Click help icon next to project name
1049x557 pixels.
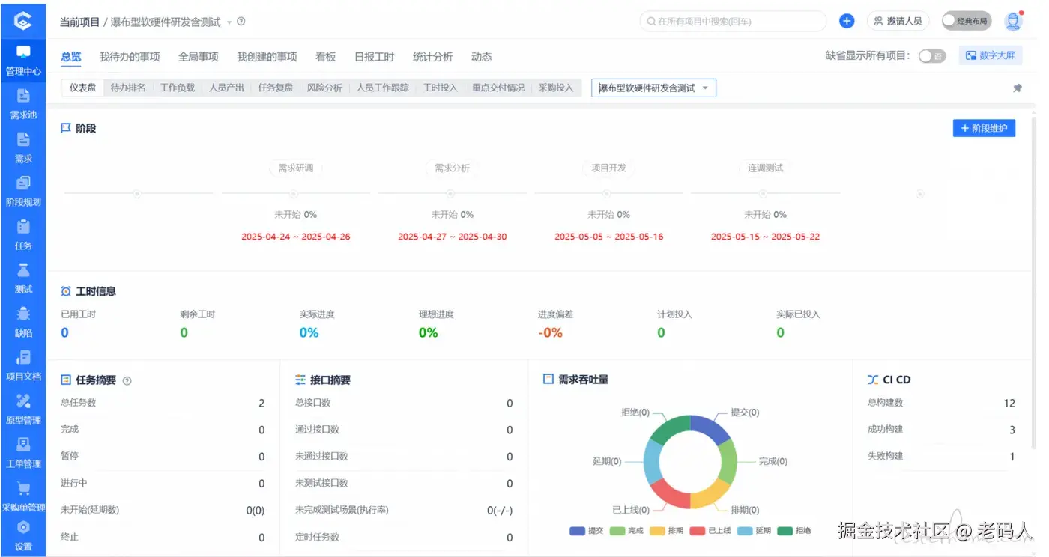[x=241, y=22]
